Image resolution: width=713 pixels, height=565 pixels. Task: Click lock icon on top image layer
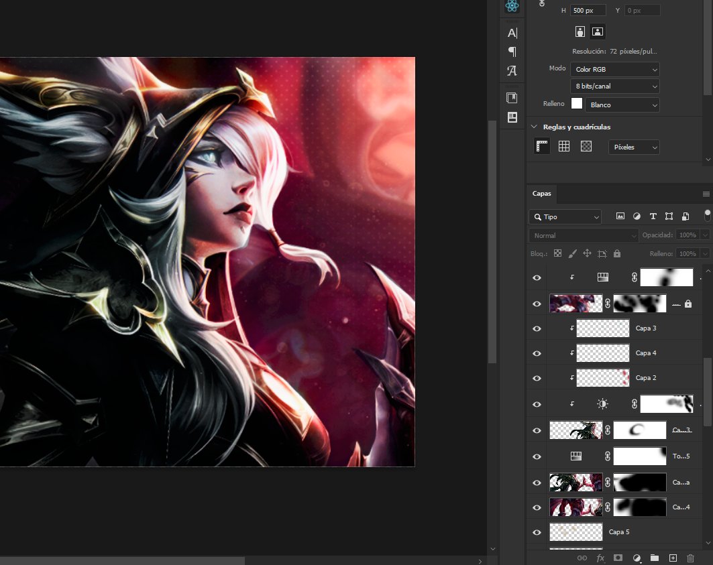point(688,304)
